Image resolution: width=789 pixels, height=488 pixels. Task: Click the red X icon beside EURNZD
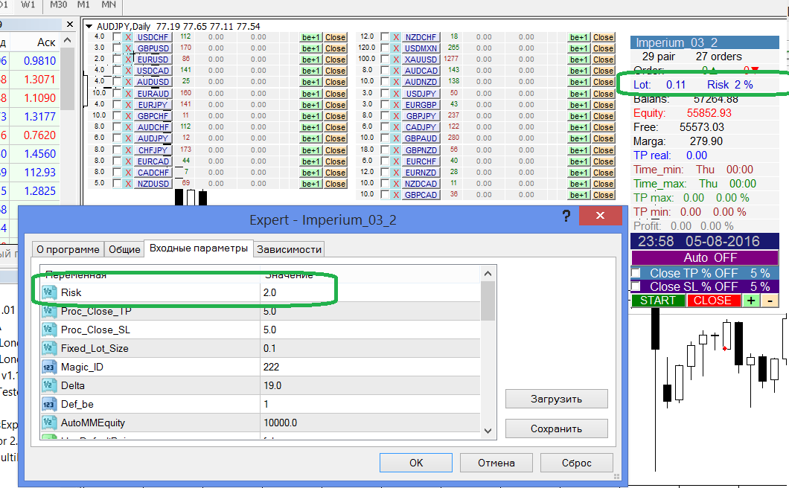coord(397,173)
